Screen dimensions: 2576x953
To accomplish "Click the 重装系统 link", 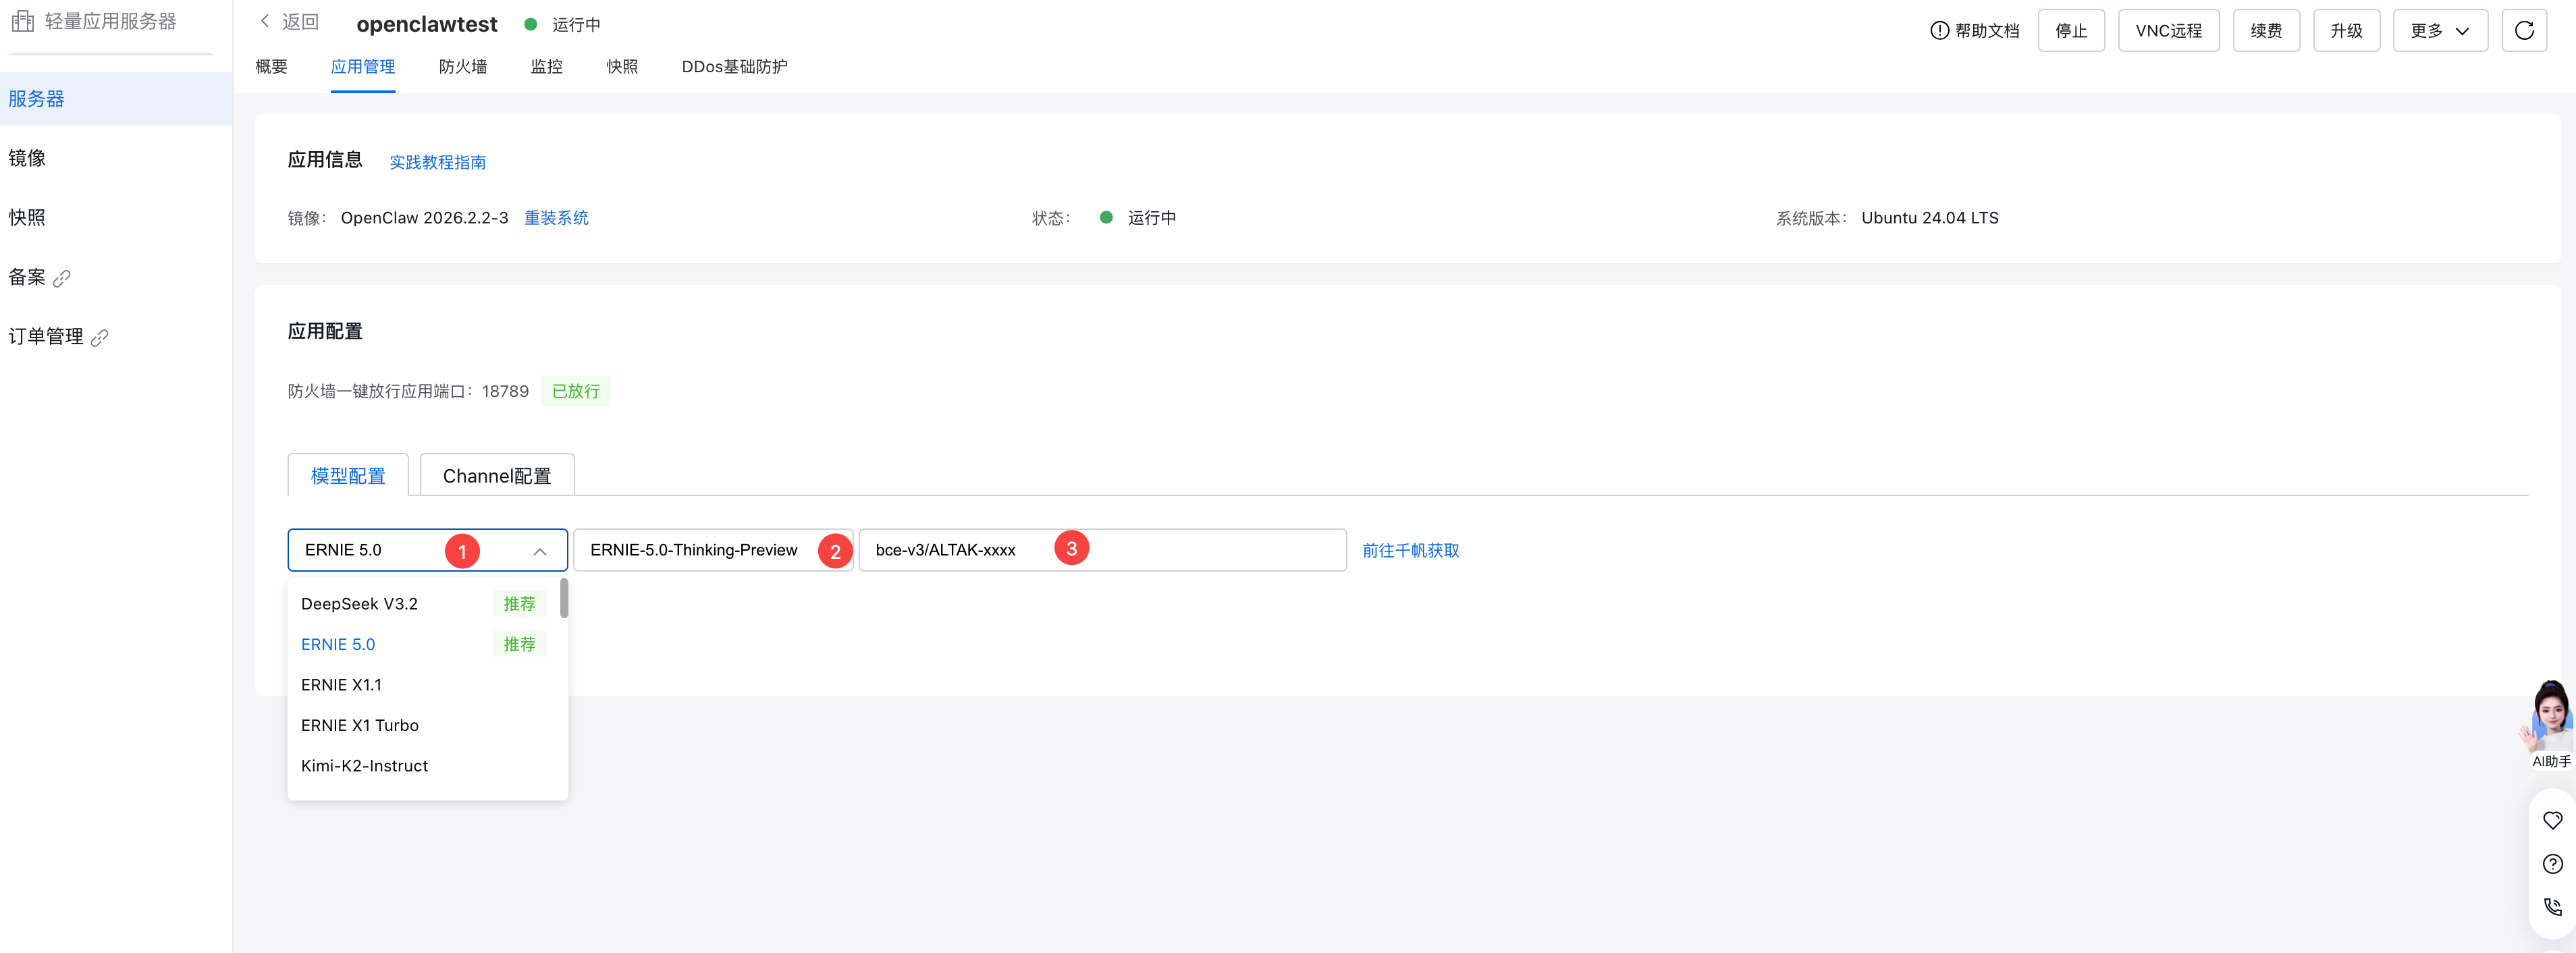I will pos(556,218).
